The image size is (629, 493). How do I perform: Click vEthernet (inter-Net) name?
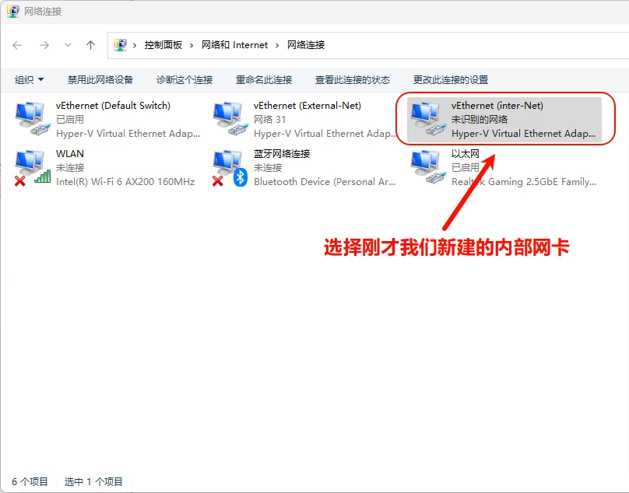(x=497, y=106)
